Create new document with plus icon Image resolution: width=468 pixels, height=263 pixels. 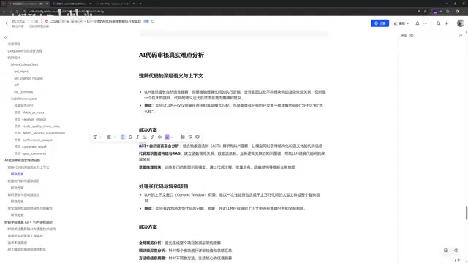pyautogui.click(x=447, y=23)
